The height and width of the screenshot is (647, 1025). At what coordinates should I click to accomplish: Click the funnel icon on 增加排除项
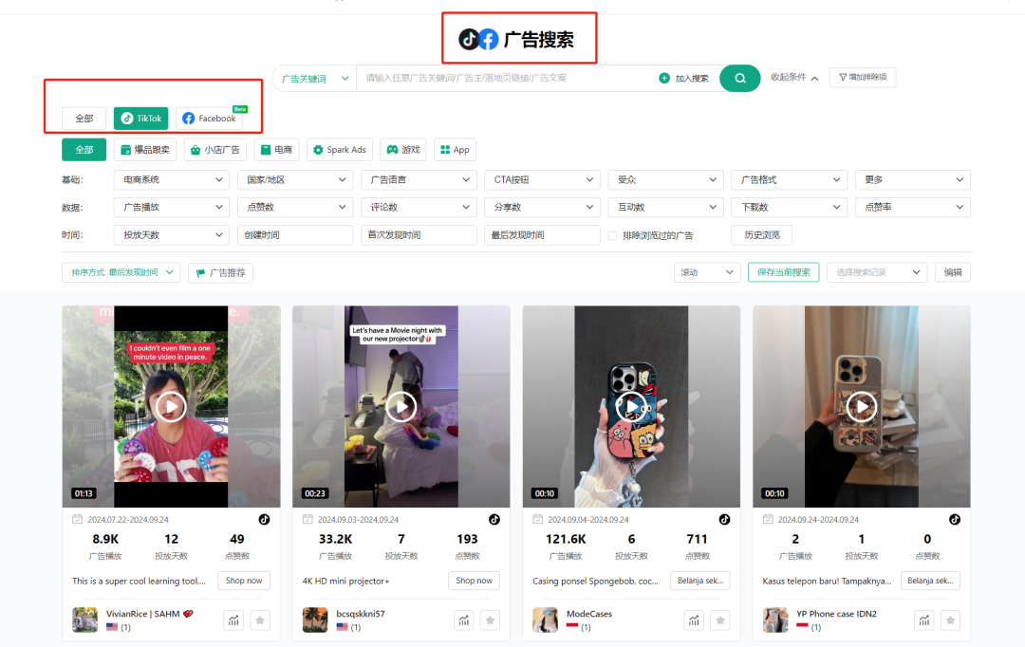tap(843, 77)
